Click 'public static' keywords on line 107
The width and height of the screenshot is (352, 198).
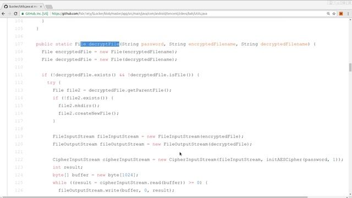[x=54, y=44]
